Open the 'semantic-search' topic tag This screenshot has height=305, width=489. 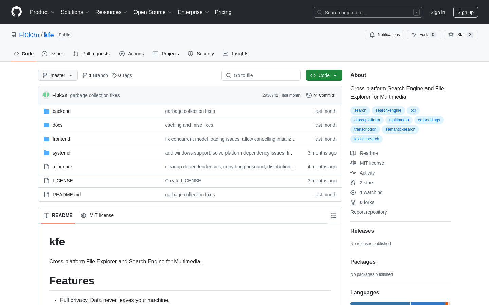coord(400,129)
